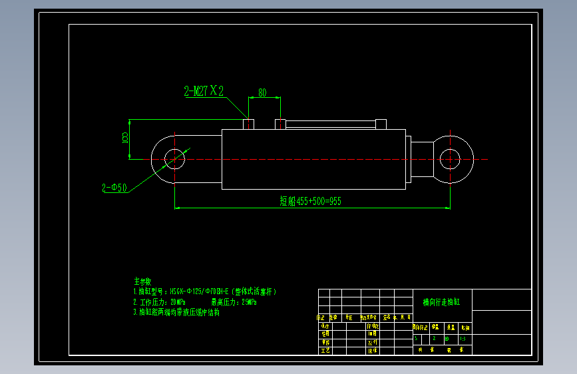The image size is (577, 374).
Task: Select the "最高压力: 25MPa" note
Action: tap(234, 302)
